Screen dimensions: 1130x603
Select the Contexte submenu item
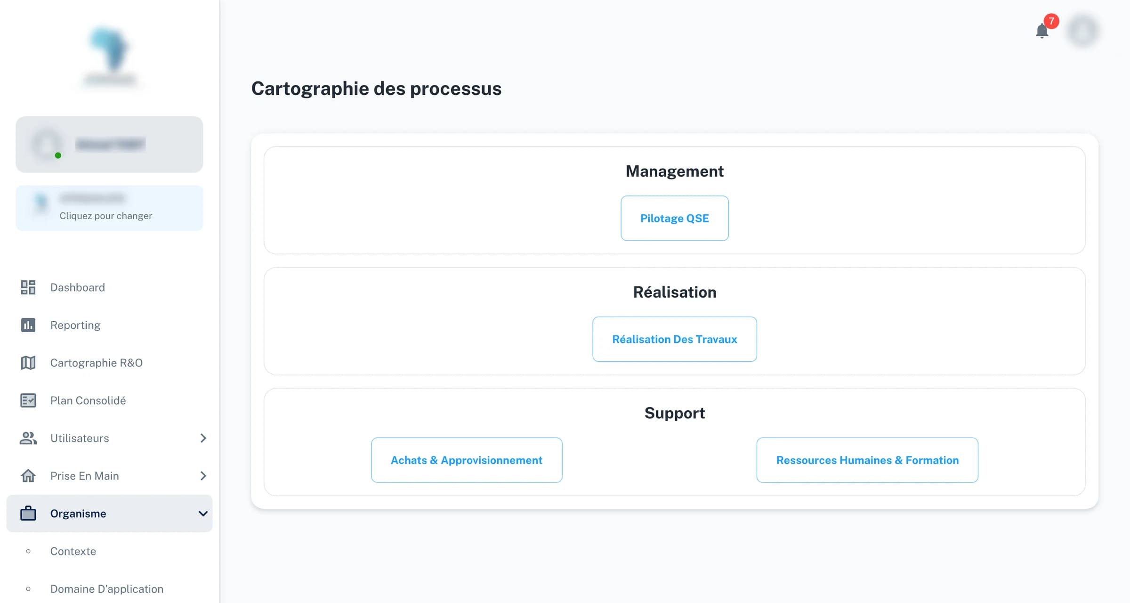(x=109, y=551)
